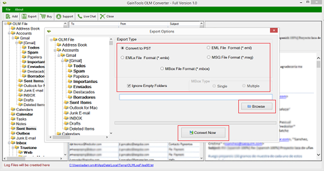Toggle Ignore Empty Folders checkbox

(x=129, y=85)
